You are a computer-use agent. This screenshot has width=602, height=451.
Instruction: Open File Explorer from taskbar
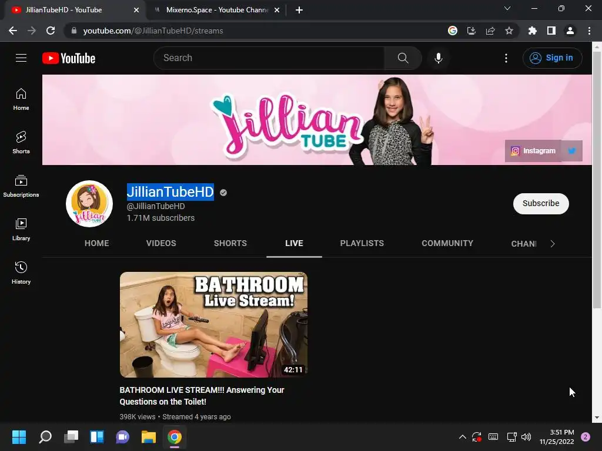[149, 437]
